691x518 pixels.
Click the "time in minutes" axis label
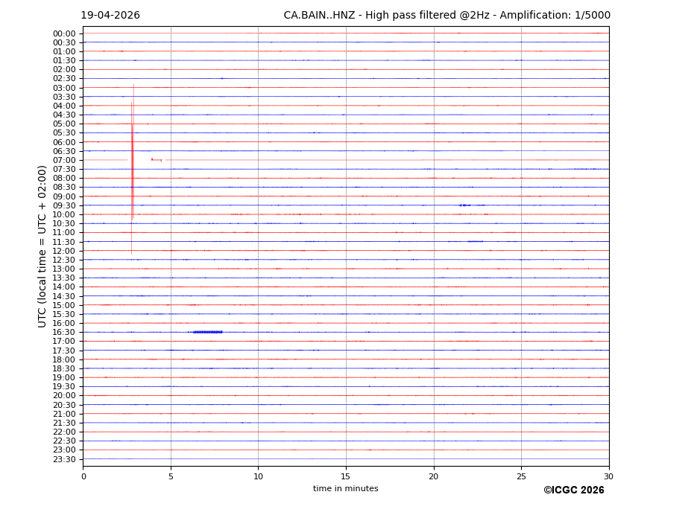(x=345, y=489)
